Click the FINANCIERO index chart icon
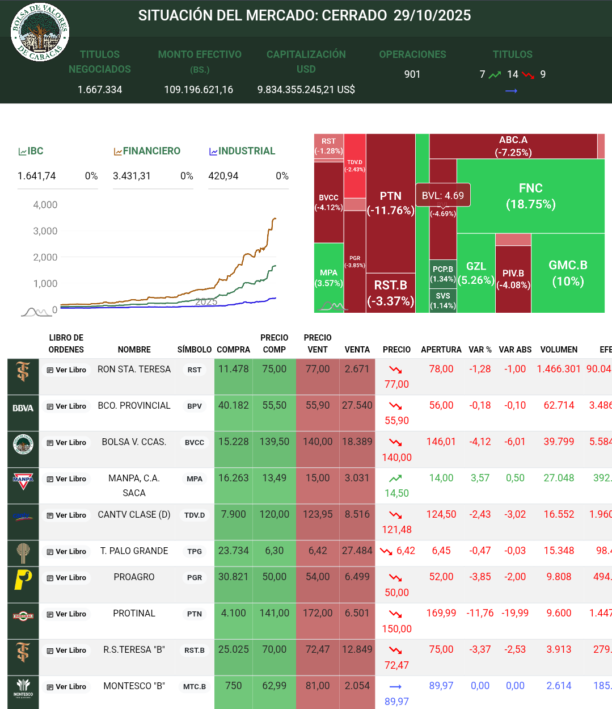Viewport: 612px width, 709px height. point(118,152)
